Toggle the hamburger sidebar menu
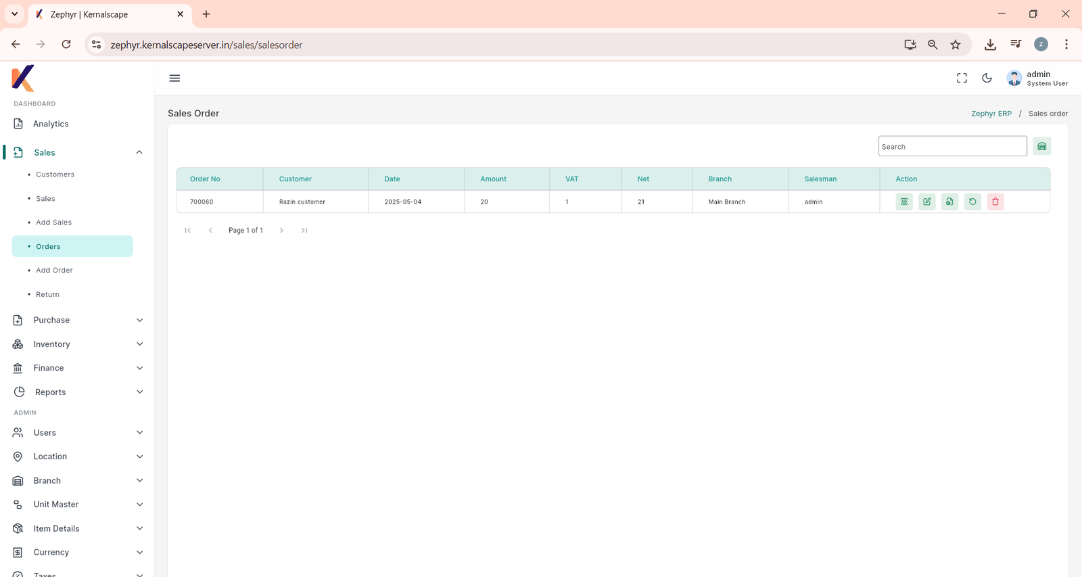 coord(174,78)
